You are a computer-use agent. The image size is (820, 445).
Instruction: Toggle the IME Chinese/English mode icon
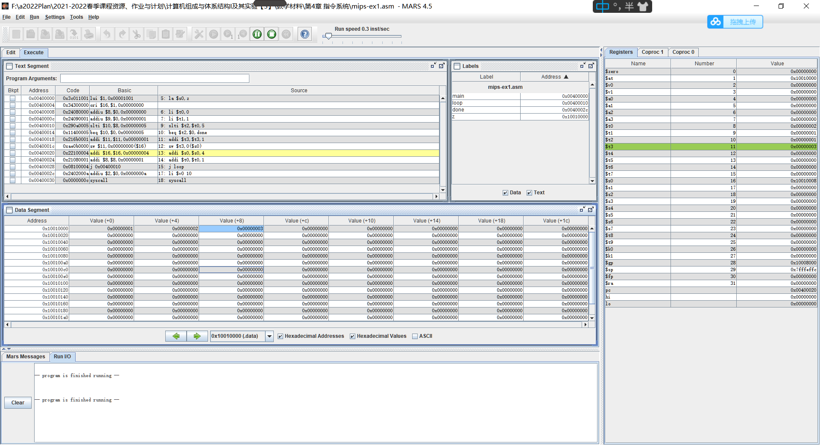point(603,6)
